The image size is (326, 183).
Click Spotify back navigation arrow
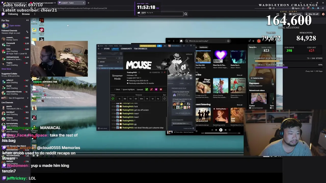(174, 41)
